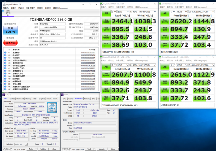The image size is (216, 151).
Task: Start the 4KiB Q1T1 test beside 38.69
Action: coord(106,45)
